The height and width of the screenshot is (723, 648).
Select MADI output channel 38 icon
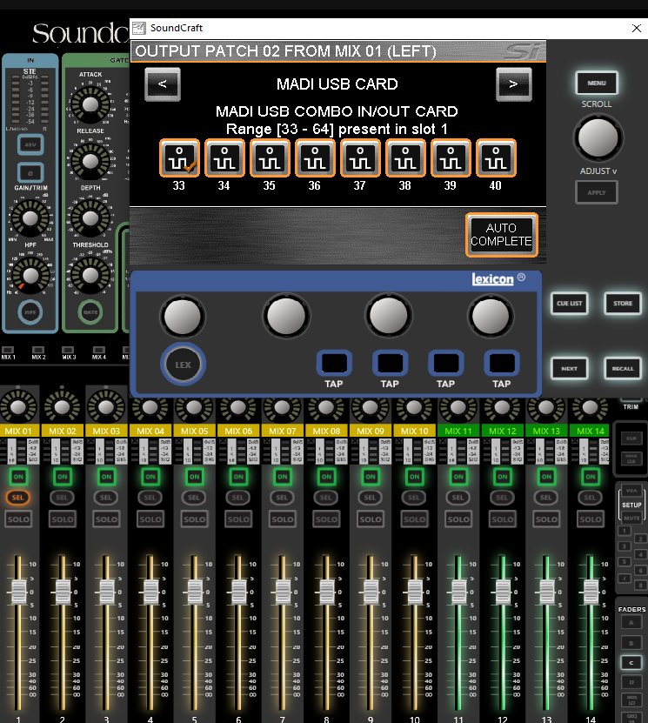(x=405, y=158)
